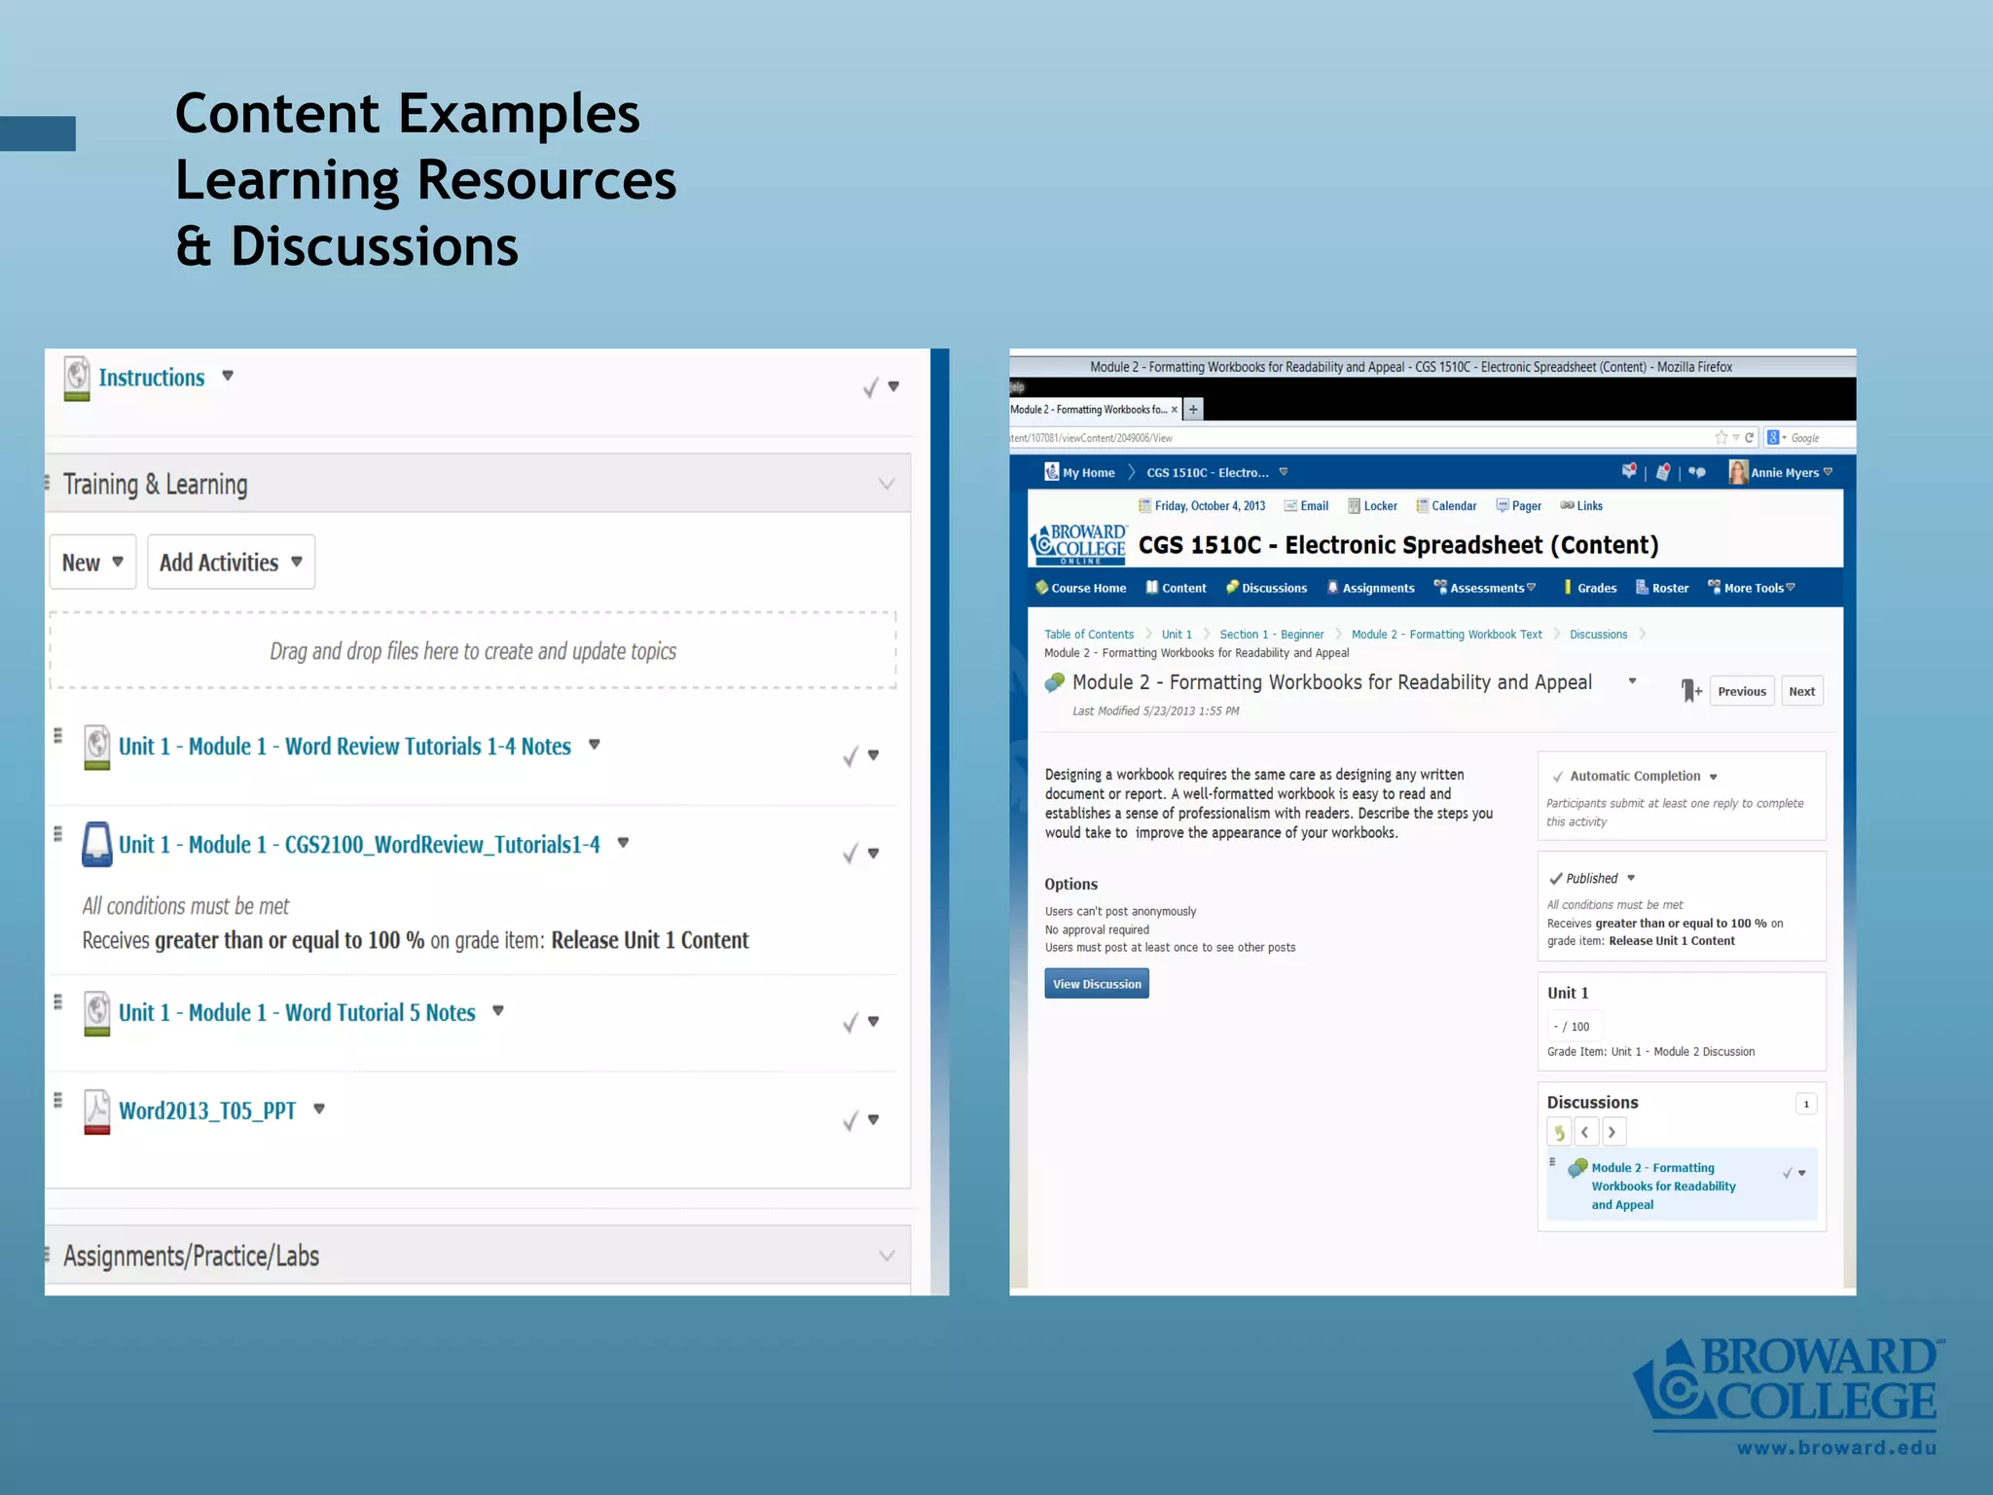Click the Broward College Online logo

[x=1078, y=544]
